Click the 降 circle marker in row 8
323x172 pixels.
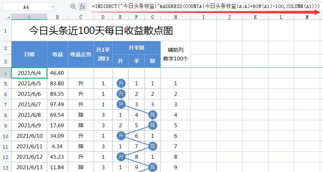click(x=153, y=115)
